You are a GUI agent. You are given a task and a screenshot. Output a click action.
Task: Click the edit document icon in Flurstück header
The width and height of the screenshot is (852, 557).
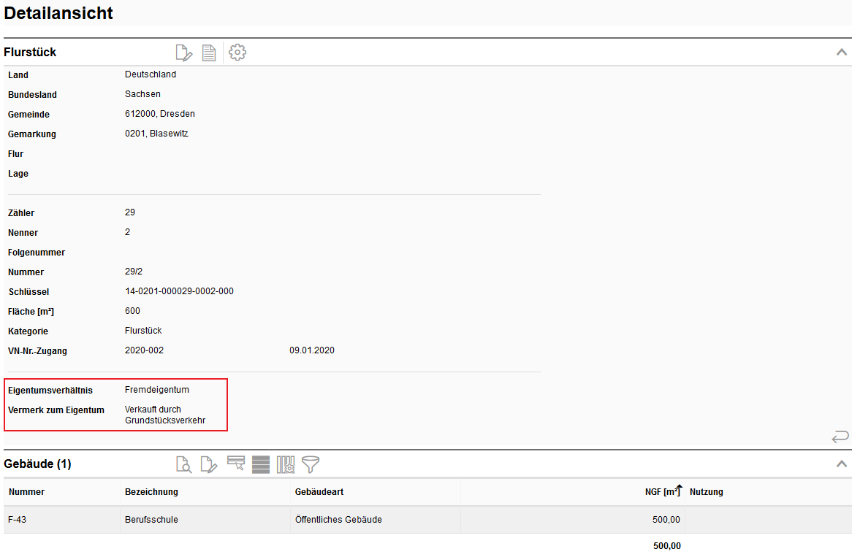click(x=184, y=53)
